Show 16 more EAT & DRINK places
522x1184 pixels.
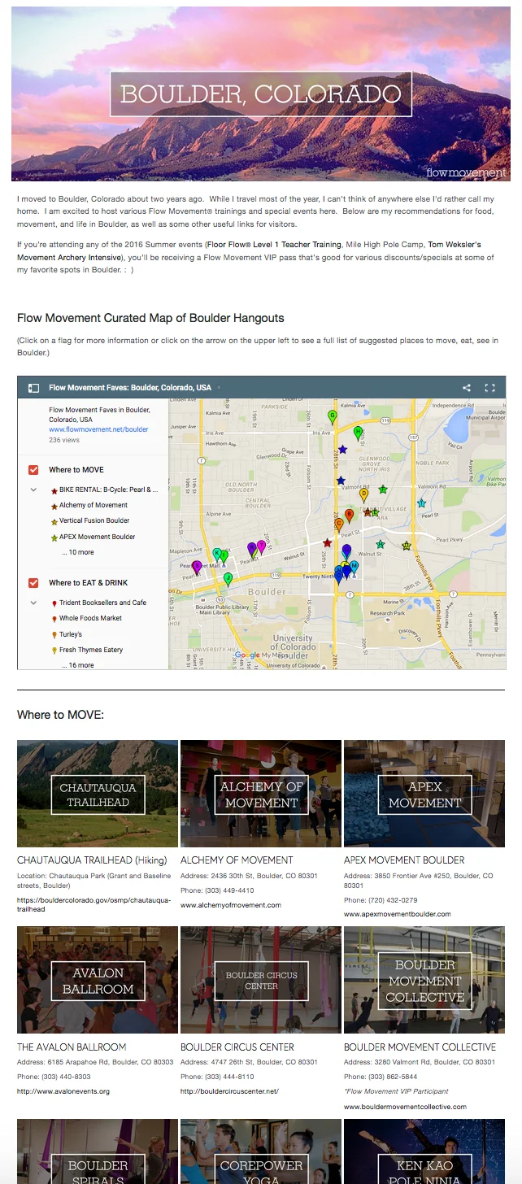click(x=77, y=665)
